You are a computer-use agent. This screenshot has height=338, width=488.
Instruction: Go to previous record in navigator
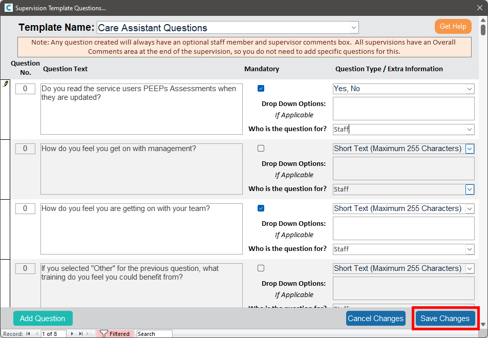point(36,334)
